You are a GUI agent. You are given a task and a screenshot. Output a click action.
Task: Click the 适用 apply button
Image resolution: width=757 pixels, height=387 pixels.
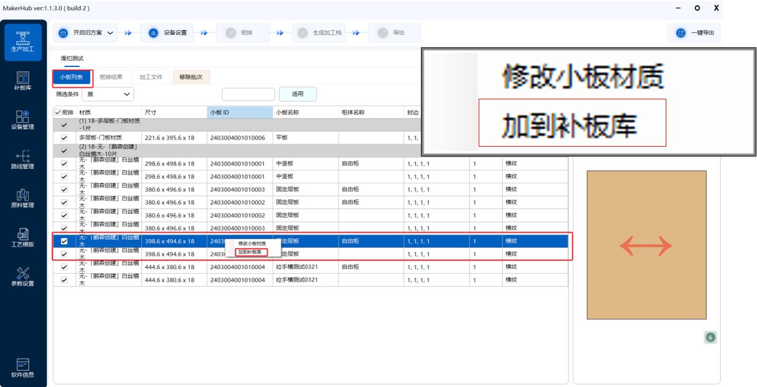[x=297, y=94]
